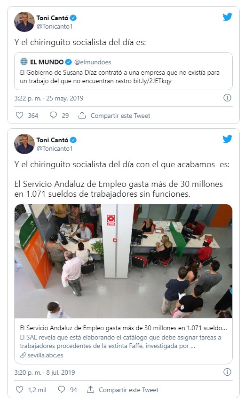Screen dimensions: 245x402
Task: Click Toni Cantó name in second tweet
Action: click(52, 140)
